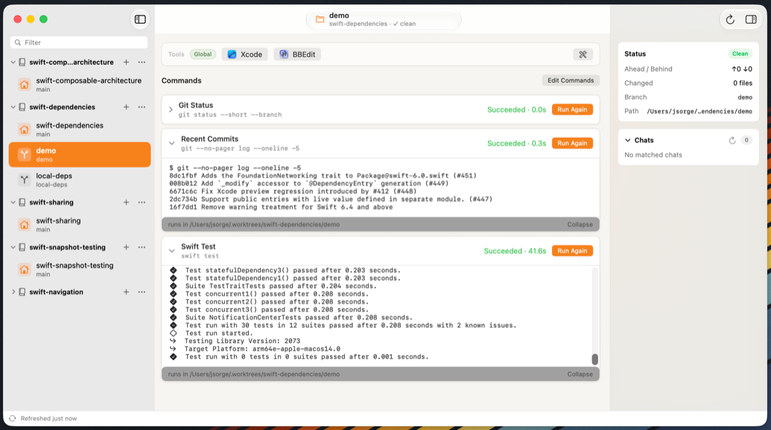
Task: Click Succeeded · 41.6s status text
Action: tap(515, 251)
